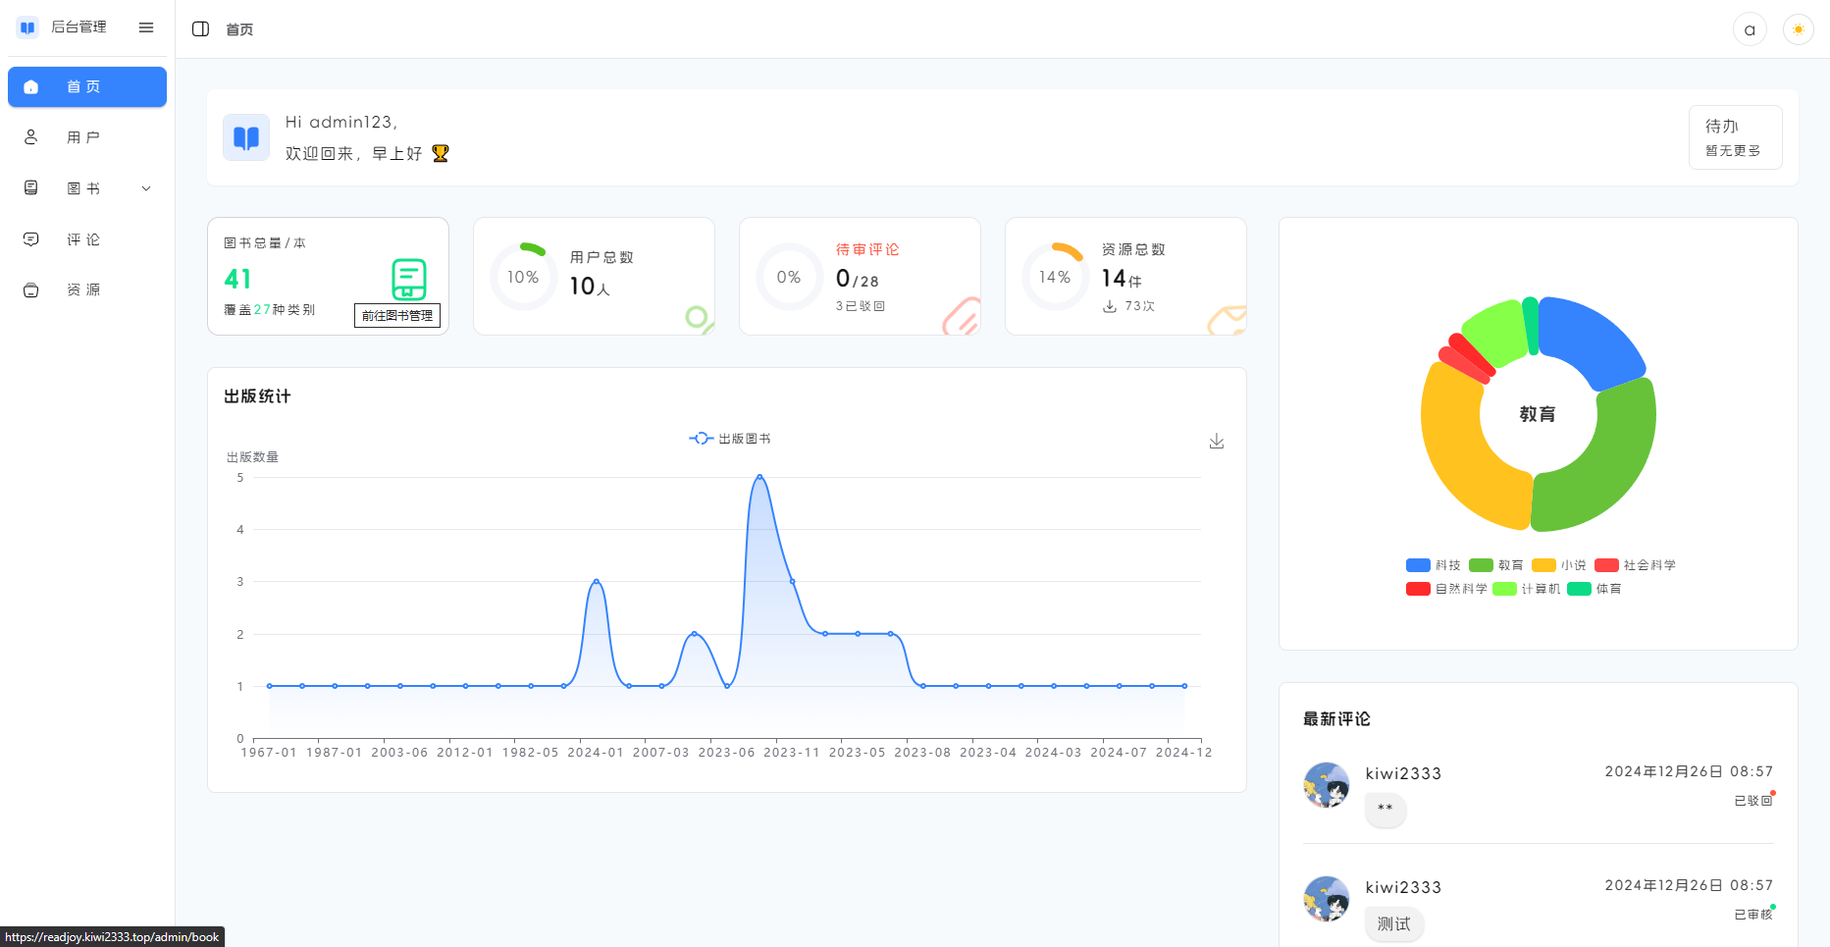The height and width of the screenshot is (947, 1830).
Task: Toggle 计算机 legend in donut chart
Action: tap(1526, 589)
